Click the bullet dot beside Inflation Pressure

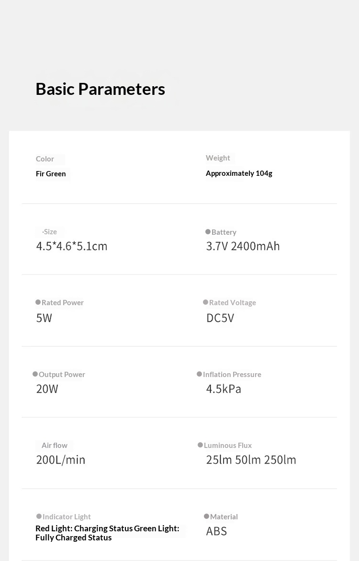click(x=200, y=374)
